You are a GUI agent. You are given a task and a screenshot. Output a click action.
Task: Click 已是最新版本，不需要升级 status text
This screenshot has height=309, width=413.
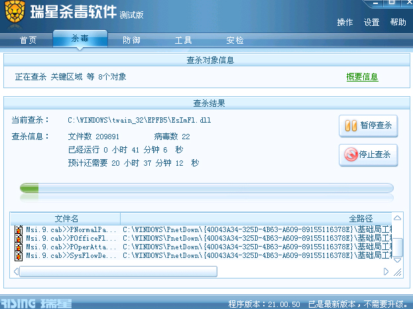click(359, 304)
